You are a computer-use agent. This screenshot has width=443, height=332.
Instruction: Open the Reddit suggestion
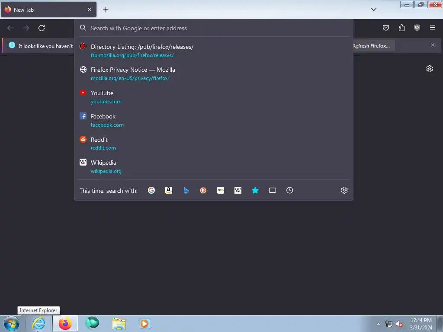[214, 144]
